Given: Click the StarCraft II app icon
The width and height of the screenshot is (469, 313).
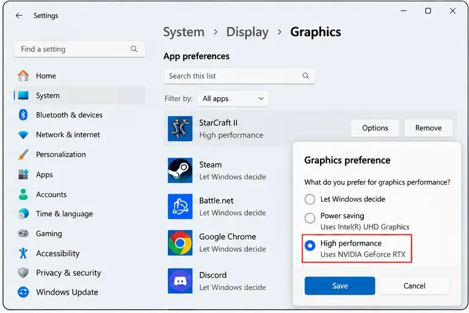Looking at the screenshot, I should (x=180, y=129).
